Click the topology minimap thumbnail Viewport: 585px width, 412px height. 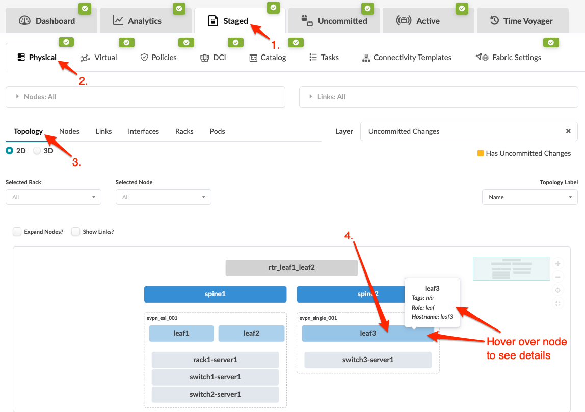coord(512,268)
